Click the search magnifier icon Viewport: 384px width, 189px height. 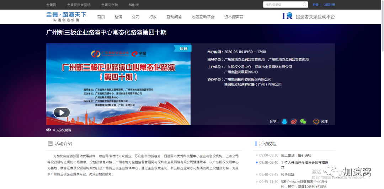pos(305,5)
